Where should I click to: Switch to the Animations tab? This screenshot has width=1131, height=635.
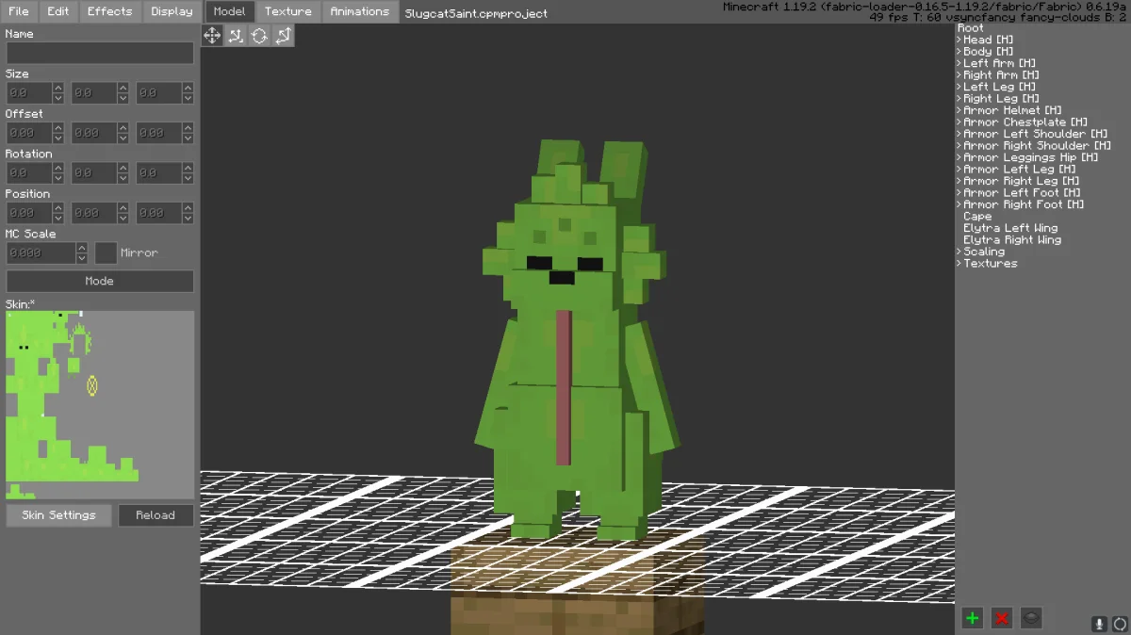pyautogui.click(x=360, y=12)
